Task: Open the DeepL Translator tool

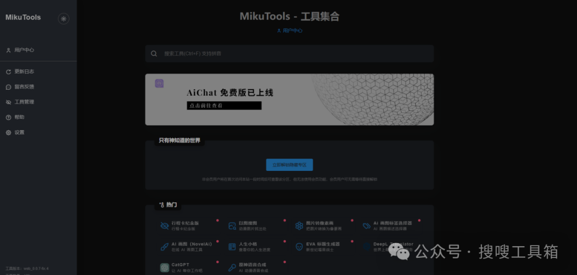Action: click(x=388, y=247)
